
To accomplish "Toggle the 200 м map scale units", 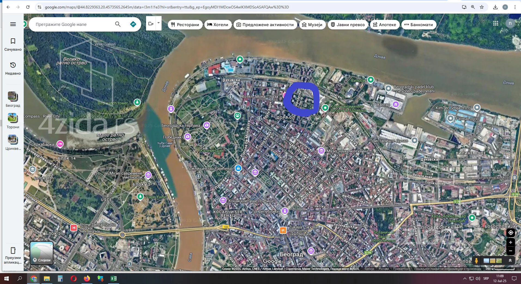I will click(x=500, y=269).
